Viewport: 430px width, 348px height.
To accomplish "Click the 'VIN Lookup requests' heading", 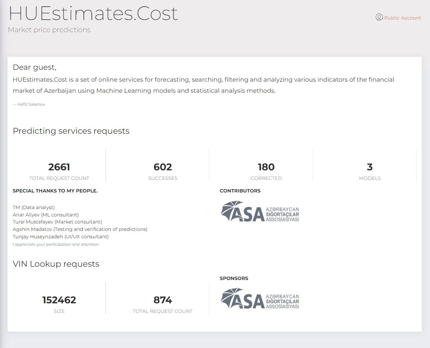I will [56, 264].
